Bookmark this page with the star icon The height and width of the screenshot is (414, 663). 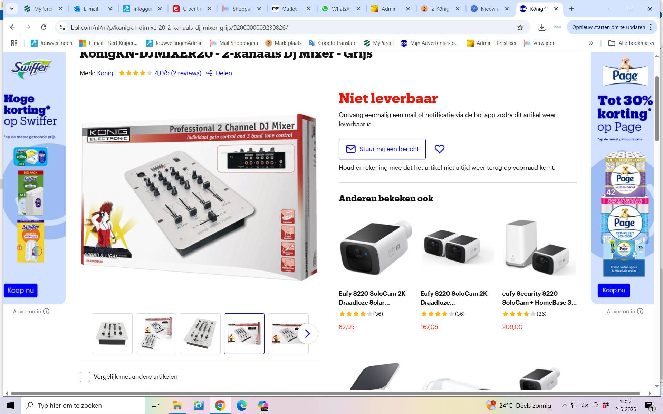tap(520, 27)
